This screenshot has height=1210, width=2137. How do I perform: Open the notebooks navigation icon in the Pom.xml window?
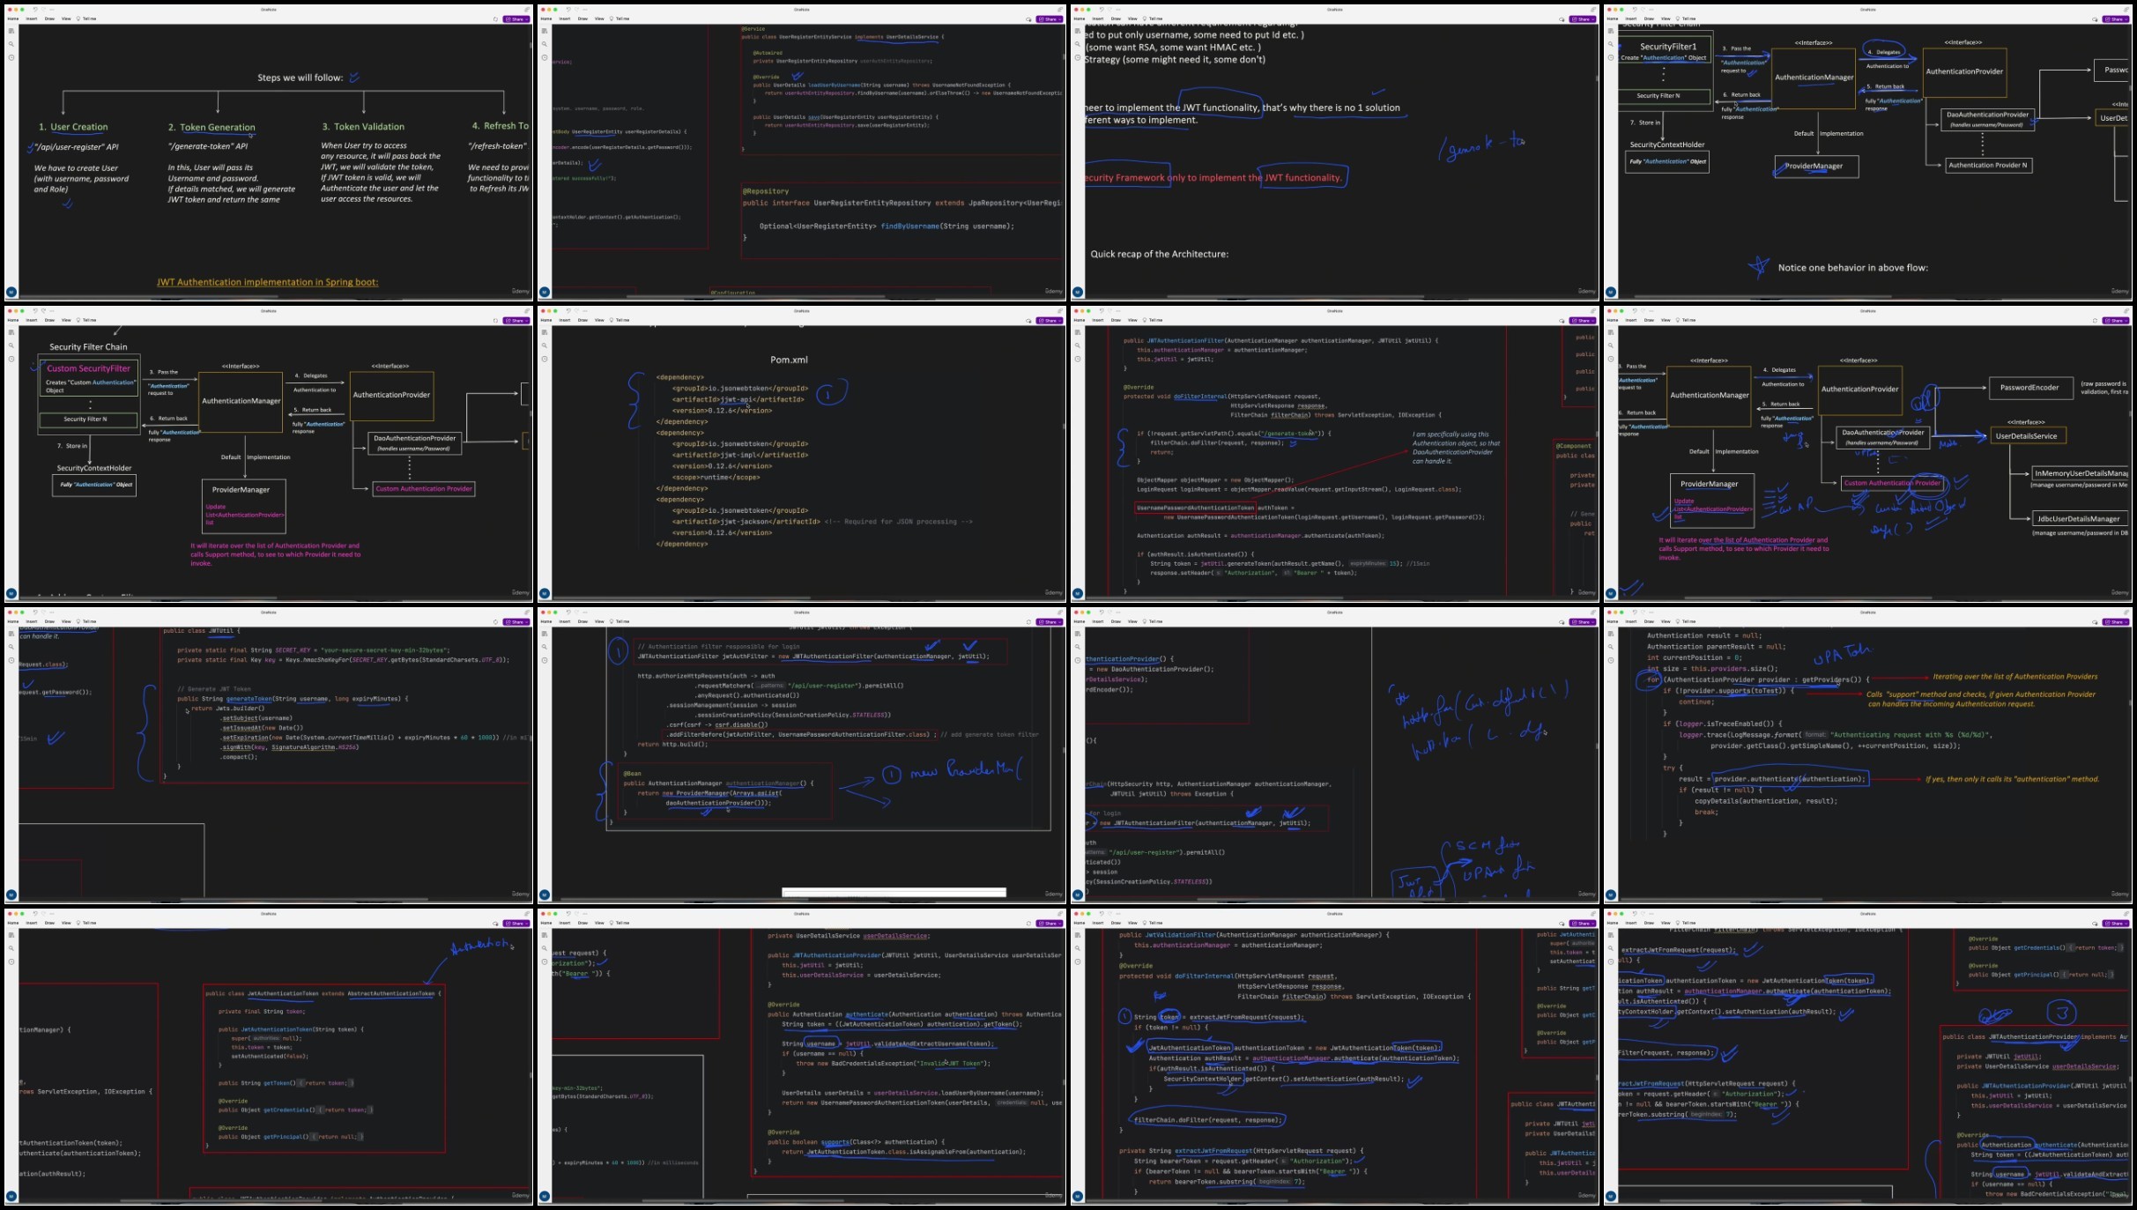tap(545, 332)
